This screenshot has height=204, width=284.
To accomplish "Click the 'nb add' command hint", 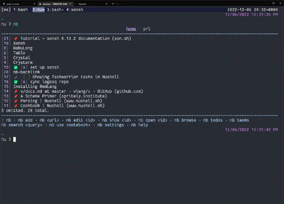I will 25,120.
